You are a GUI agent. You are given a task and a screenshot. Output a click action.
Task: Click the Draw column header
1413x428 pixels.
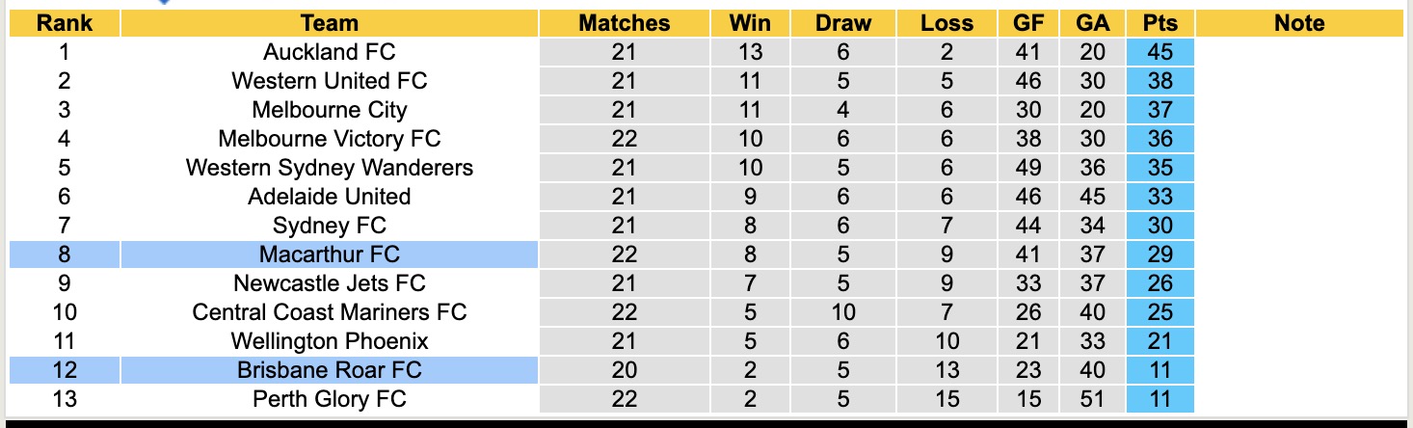click(x=842, y=23)
